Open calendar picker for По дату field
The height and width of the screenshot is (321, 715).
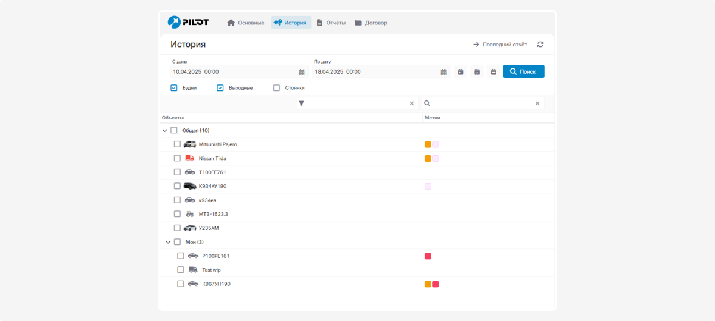443,72
